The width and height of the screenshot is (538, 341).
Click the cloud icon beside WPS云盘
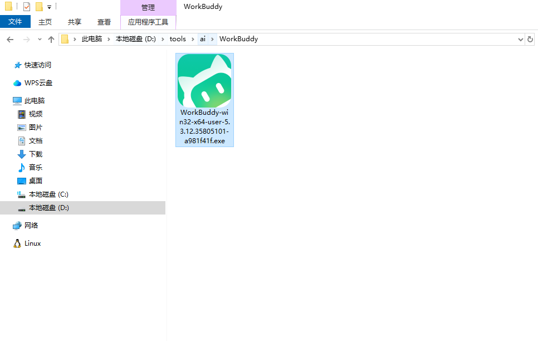[17, 83]
